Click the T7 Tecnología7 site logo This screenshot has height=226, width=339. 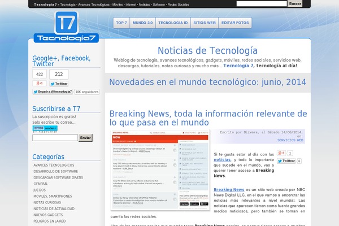(66, 27)
